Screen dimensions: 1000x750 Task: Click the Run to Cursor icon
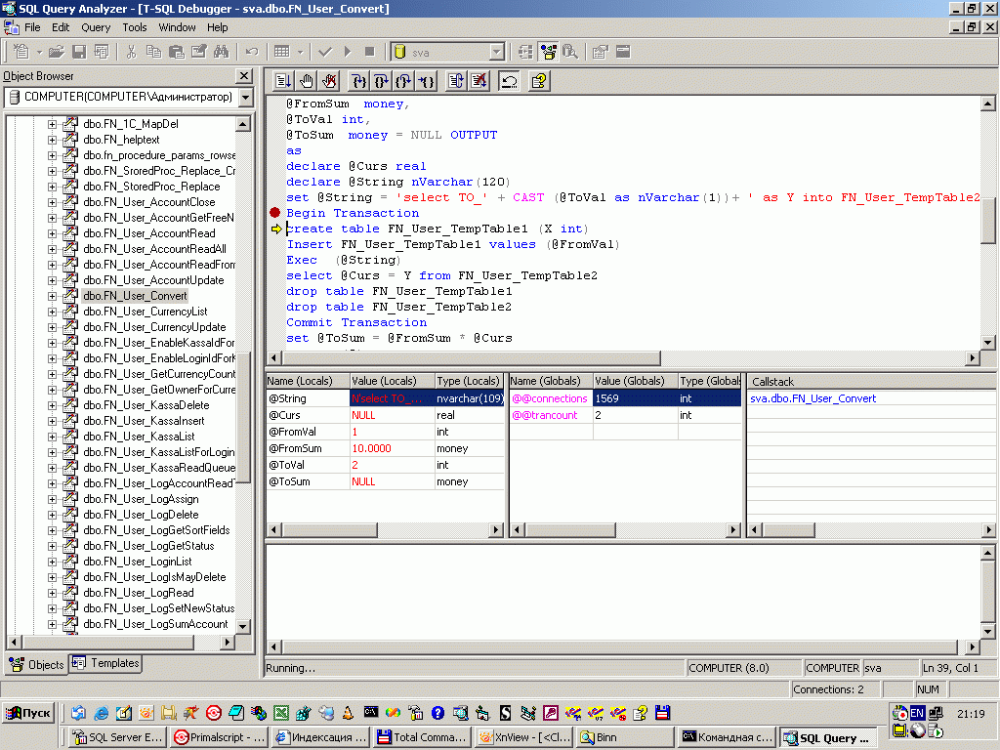(x=427, y=81)
